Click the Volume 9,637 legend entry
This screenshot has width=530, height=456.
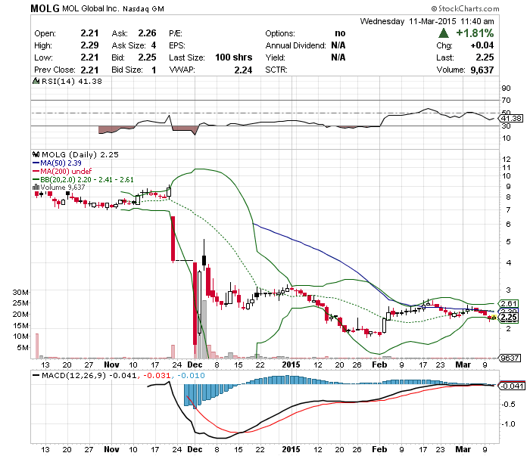pos(63,187)
